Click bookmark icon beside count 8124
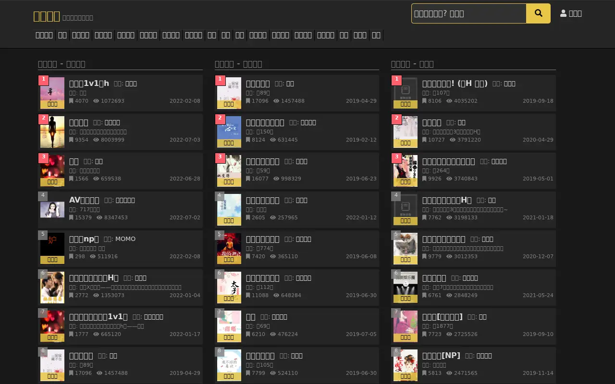Screen dimensions: 615x384 point(248,140)
